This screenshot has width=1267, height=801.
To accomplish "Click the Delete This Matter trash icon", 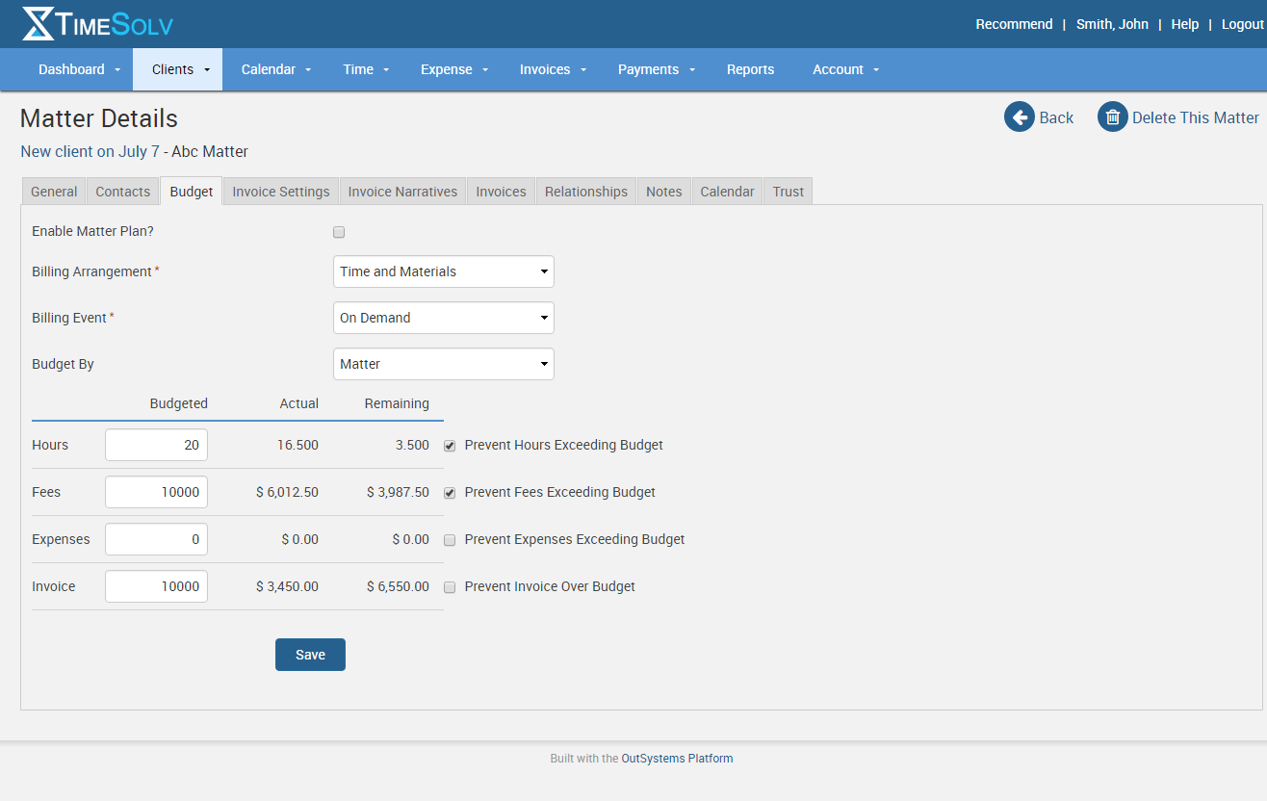I will [1112, 117].
